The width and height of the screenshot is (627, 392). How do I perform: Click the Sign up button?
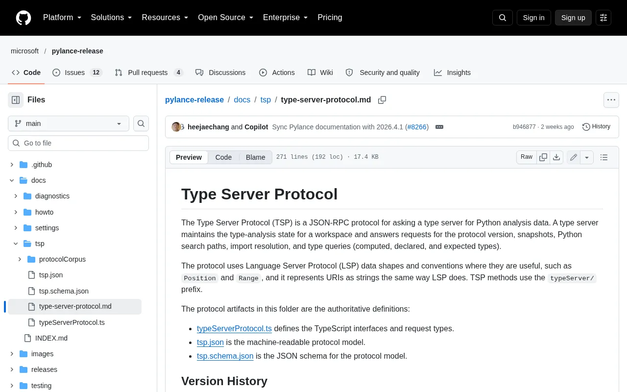coord(573,18)
